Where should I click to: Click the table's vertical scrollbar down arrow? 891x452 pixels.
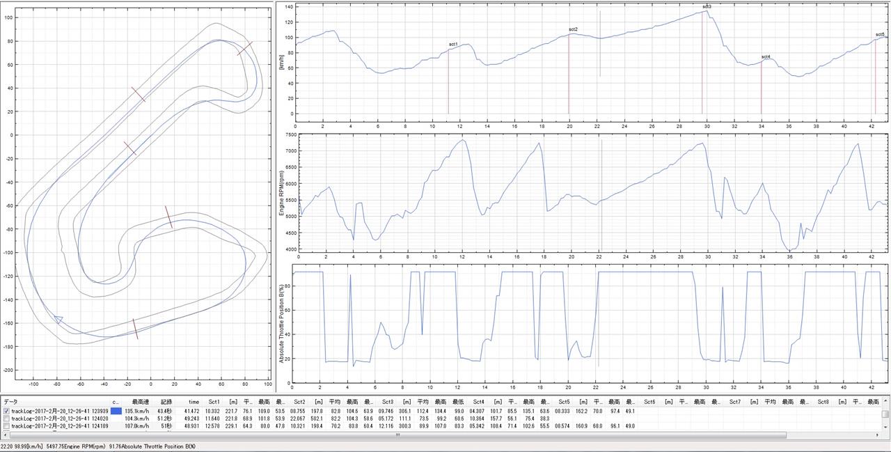(885, 426)
